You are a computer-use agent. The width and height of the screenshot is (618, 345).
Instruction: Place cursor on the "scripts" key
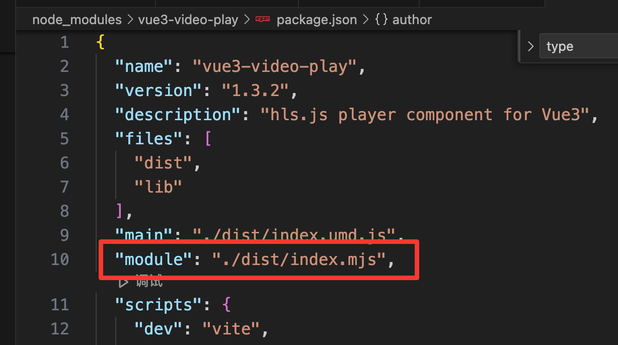159,305
